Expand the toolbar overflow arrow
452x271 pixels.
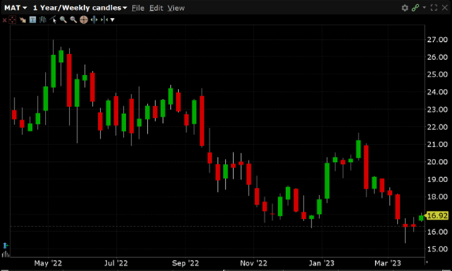112,20
